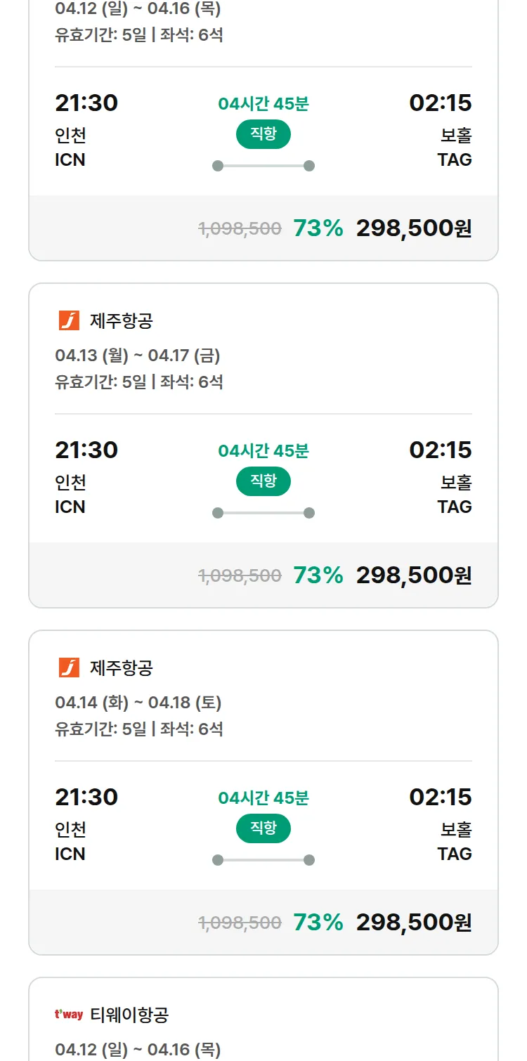Viewport: 527px width, 1061px height.
Task: Select the 298,500원 price in the topmost card
Action: coord(414,228)
